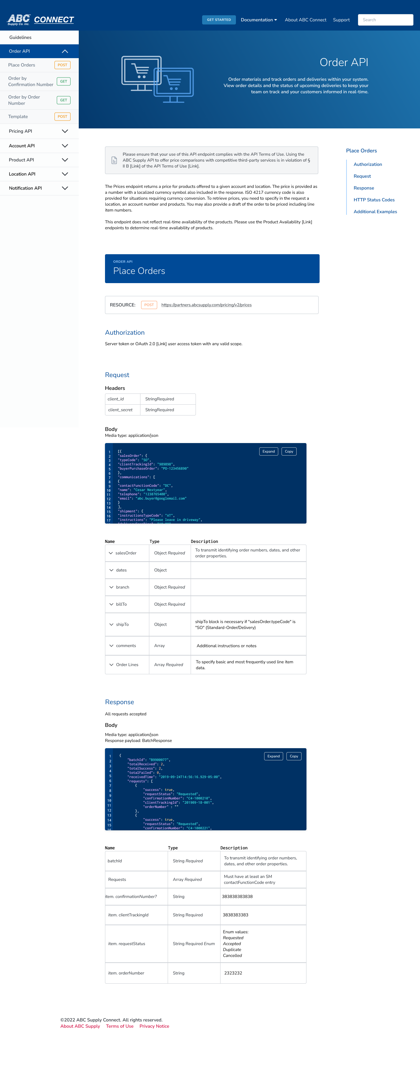This screenshot has width=420, height=1074.
Task: Select Place Orders in sidebar
Action: 22,65
